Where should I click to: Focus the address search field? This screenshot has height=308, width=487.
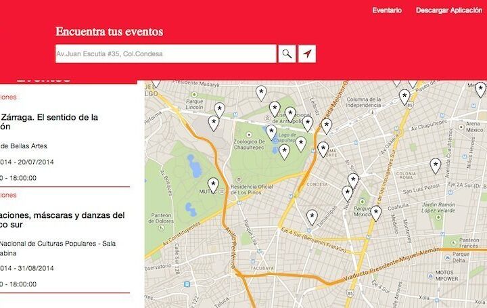click(166, 53)
